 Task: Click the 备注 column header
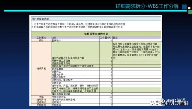pos(137,38)
